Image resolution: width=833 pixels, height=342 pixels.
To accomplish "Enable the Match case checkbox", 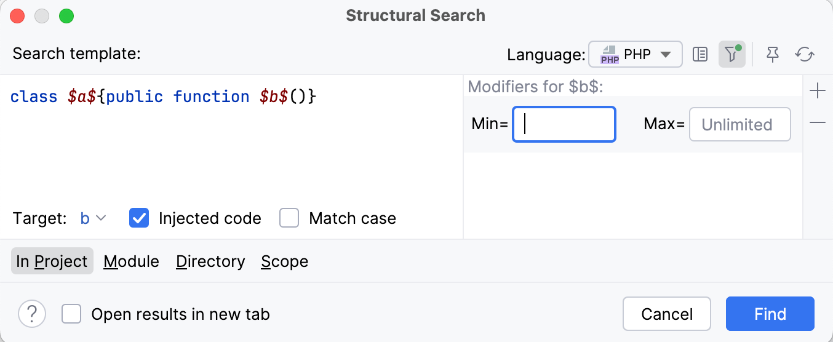I will pos(289,218).
